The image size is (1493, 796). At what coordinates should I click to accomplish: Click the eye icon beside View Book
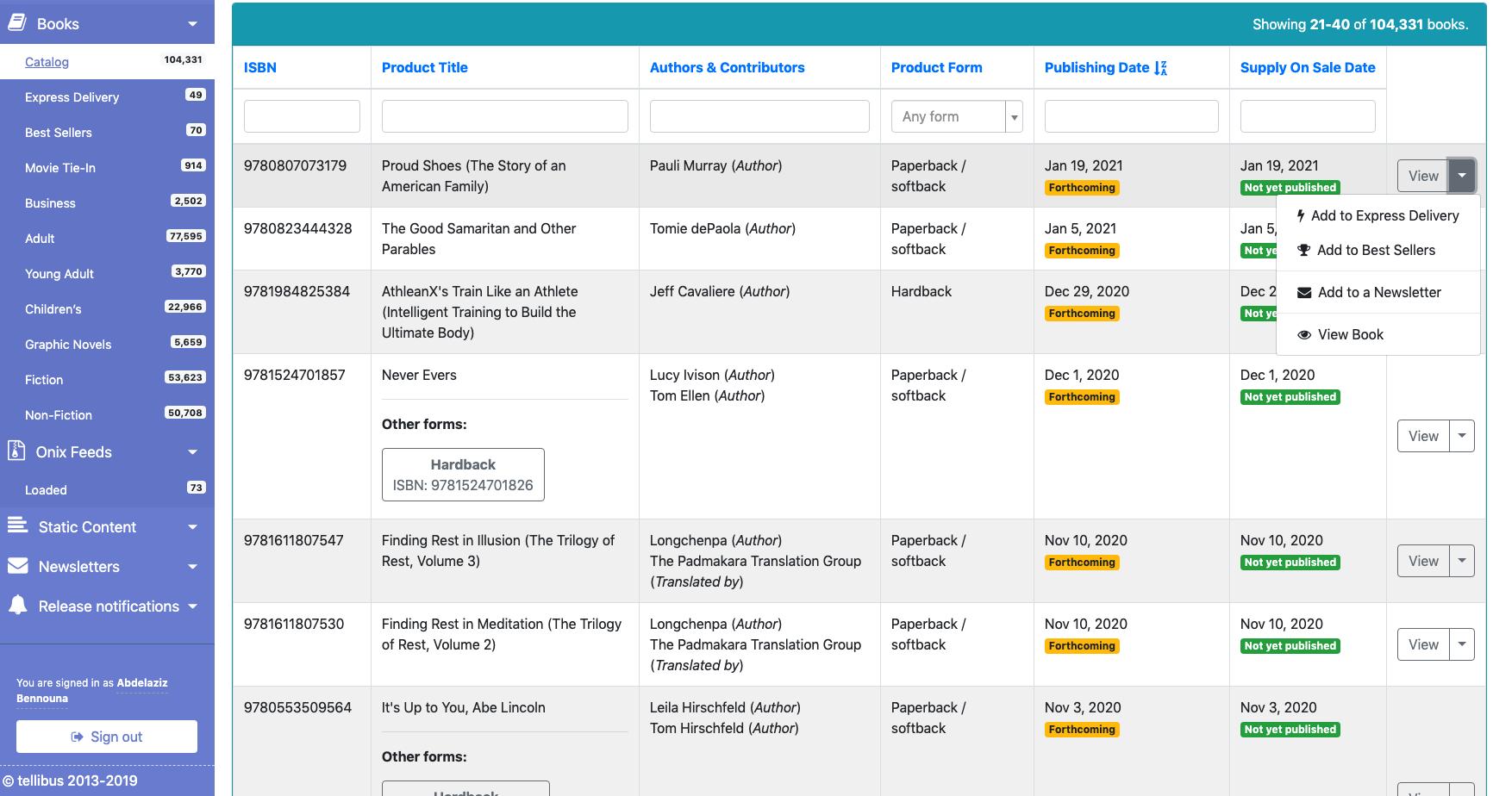[1304, 334]
